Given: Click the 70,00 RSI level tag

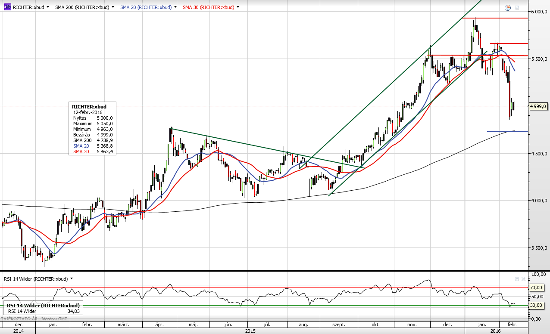Looking at the screenshot, I should (x=537, y=287).
